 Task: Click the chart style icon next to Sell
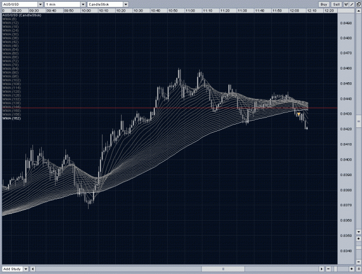[346, 5]
